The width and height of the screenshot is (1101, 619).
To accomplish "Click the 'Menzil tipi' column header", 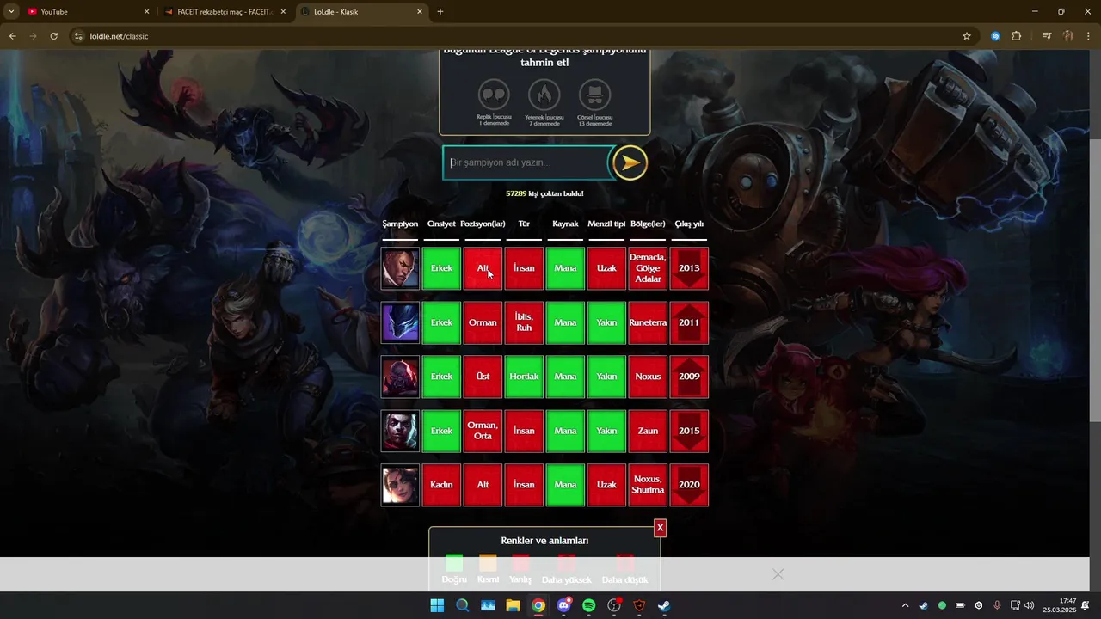I will tap(606, 224).
